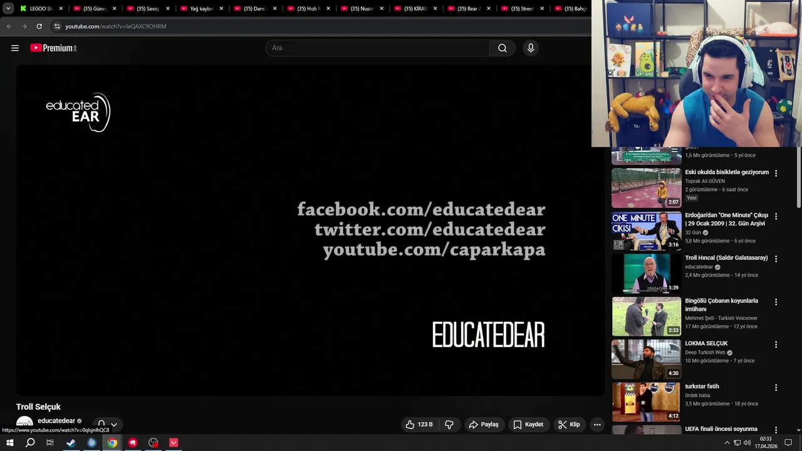
Task: Open Steam from the taskbar
Action: point(71,443)
